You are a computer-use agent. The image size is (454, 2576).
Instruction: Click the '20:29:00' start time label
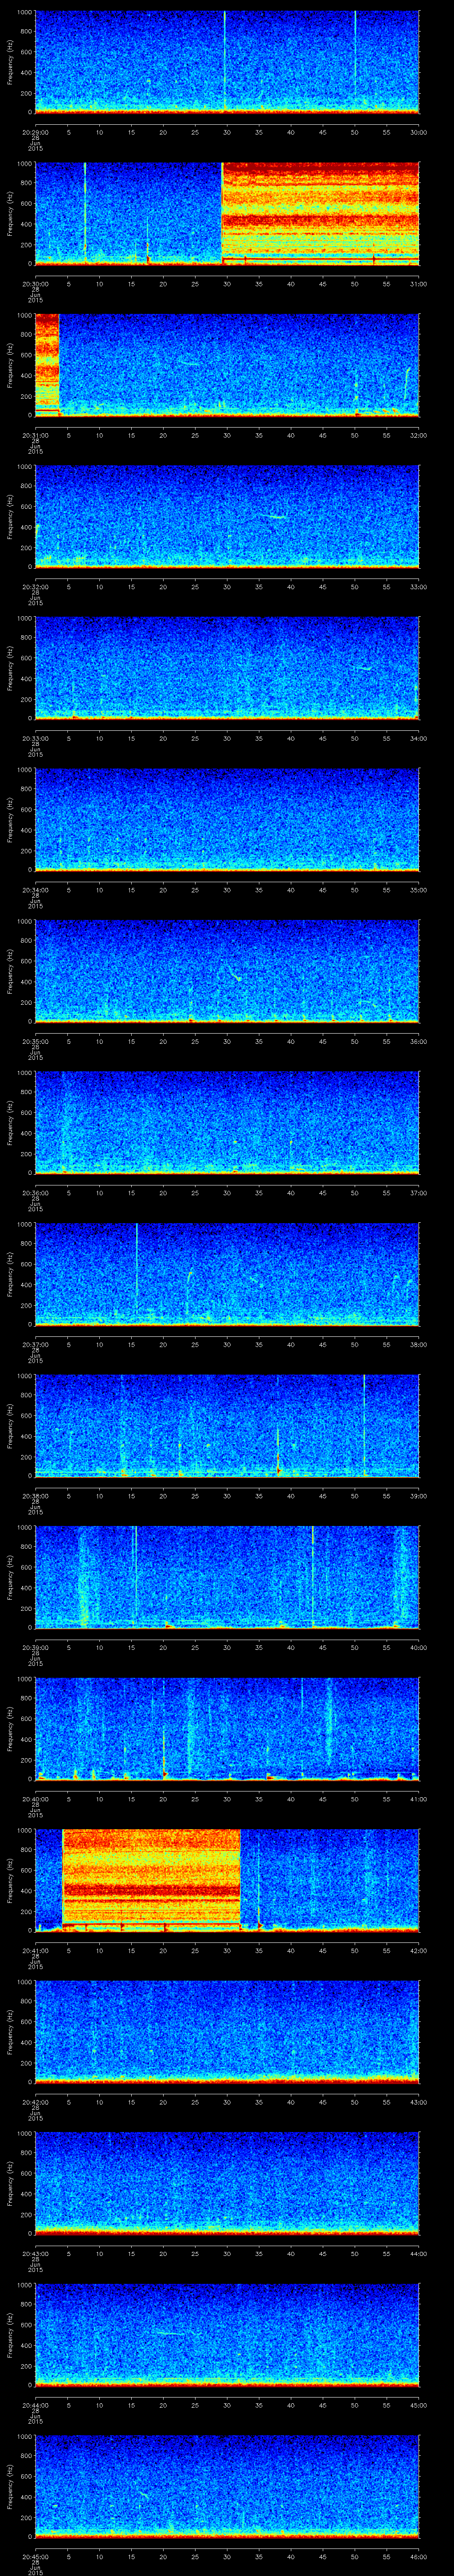[x=35, y=132]
